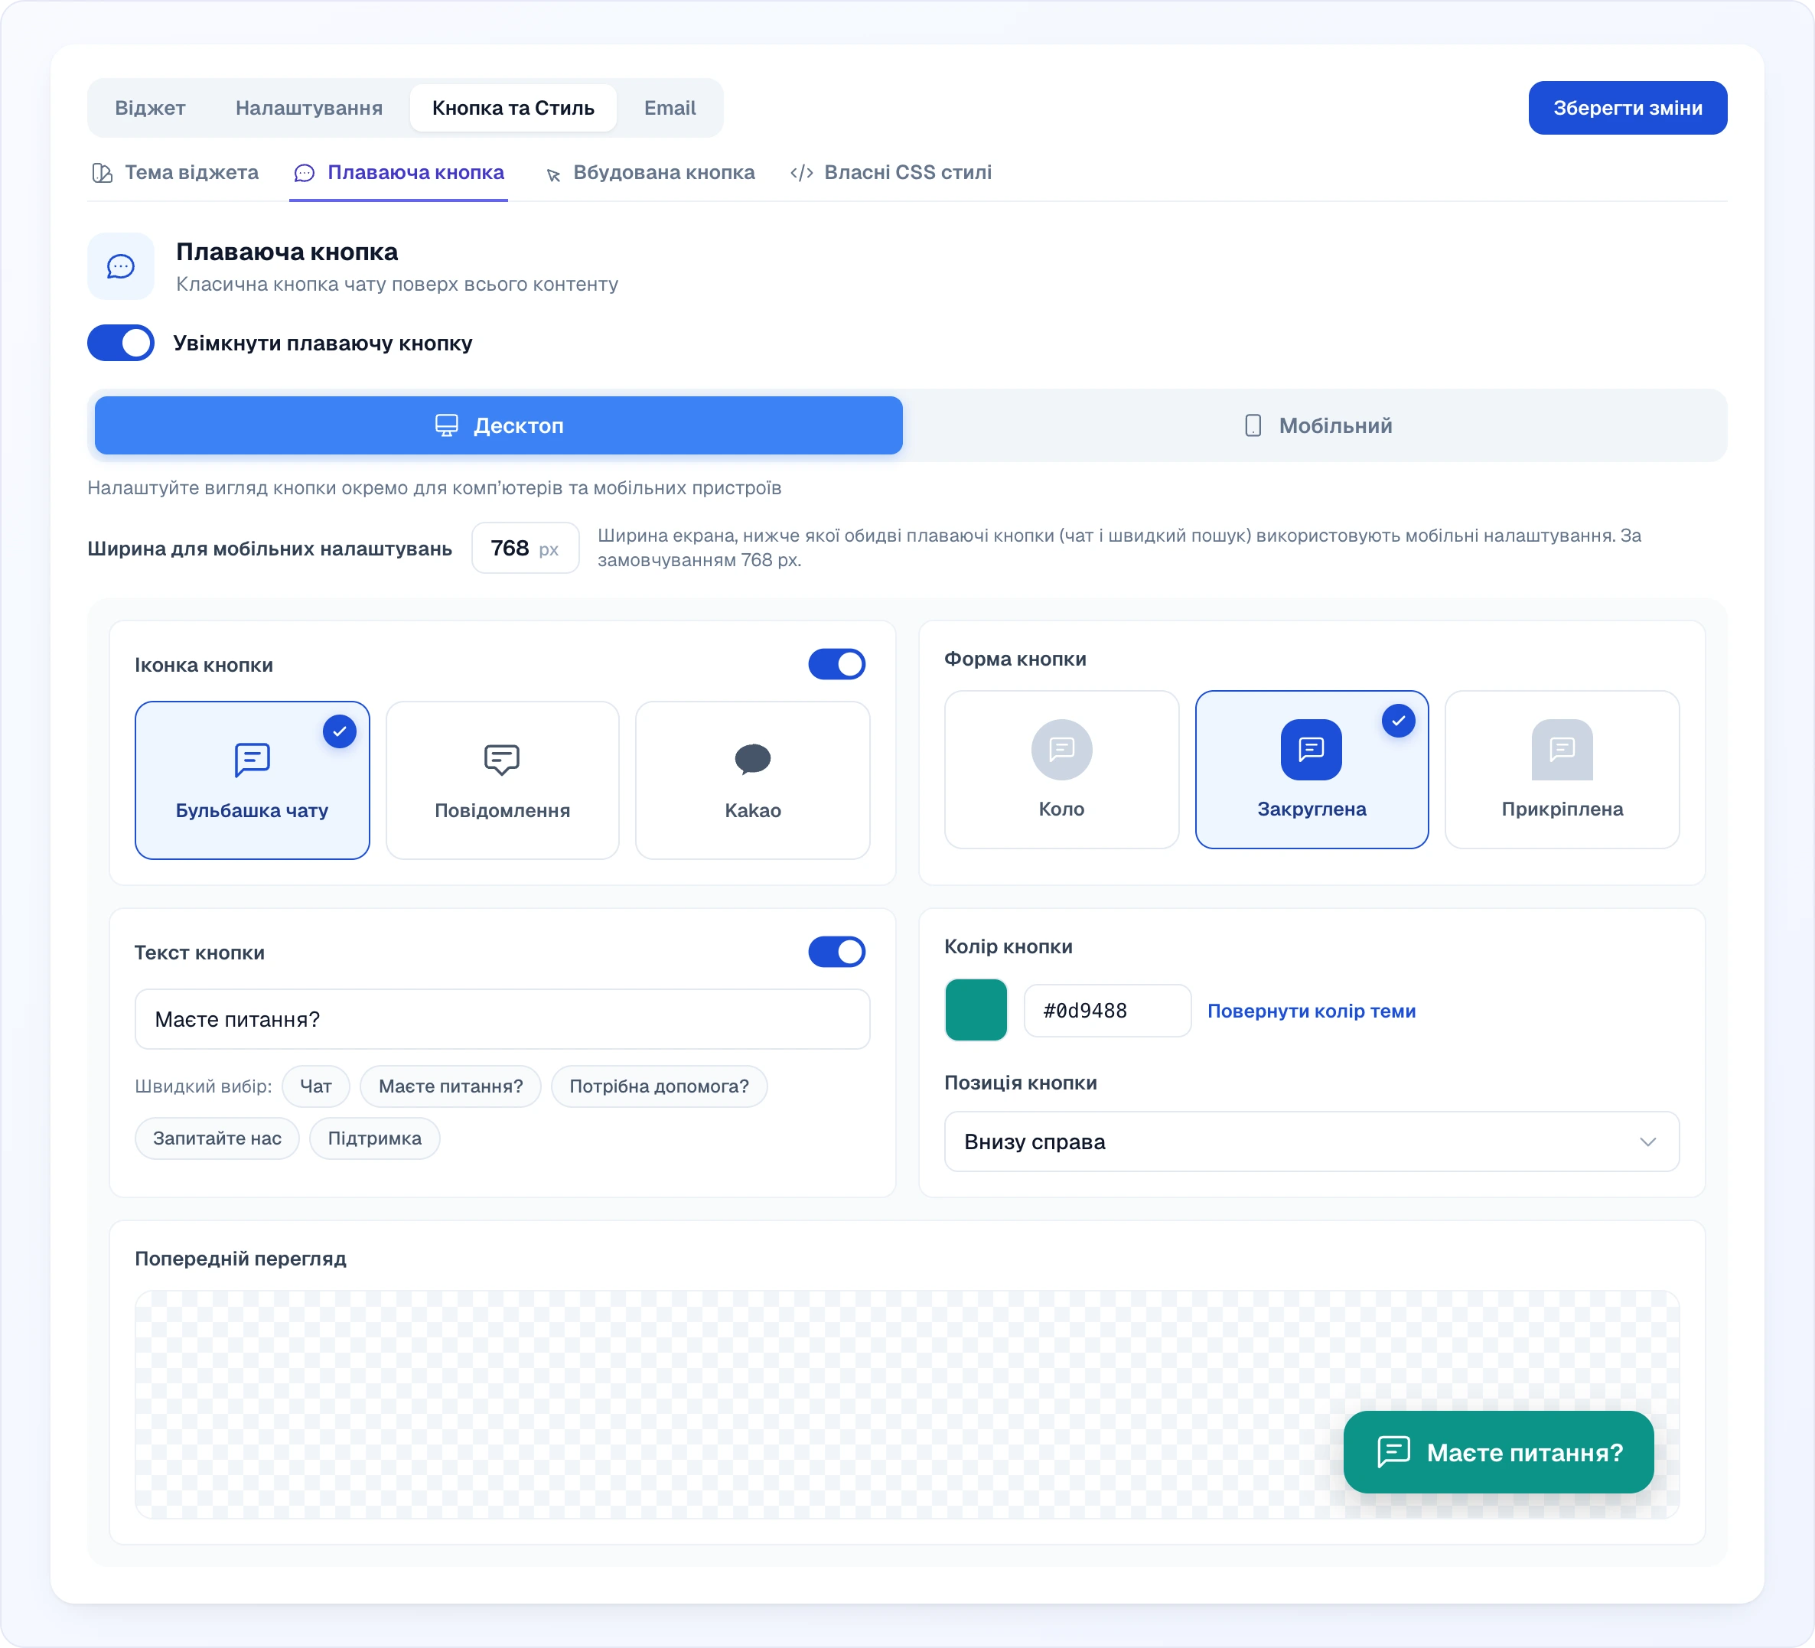1815x1648 pixels.
Task: Select the Десктоп device view
Action: click(499, 425)
